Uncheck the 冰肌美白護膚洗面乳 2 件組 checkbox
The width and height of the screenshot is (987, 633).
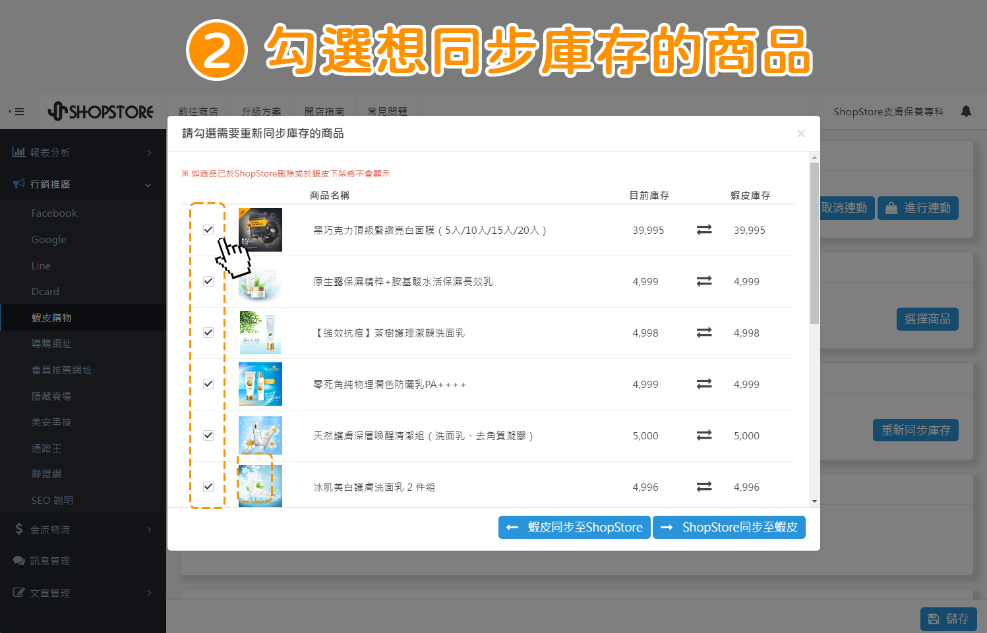click(x=208, y=487)
